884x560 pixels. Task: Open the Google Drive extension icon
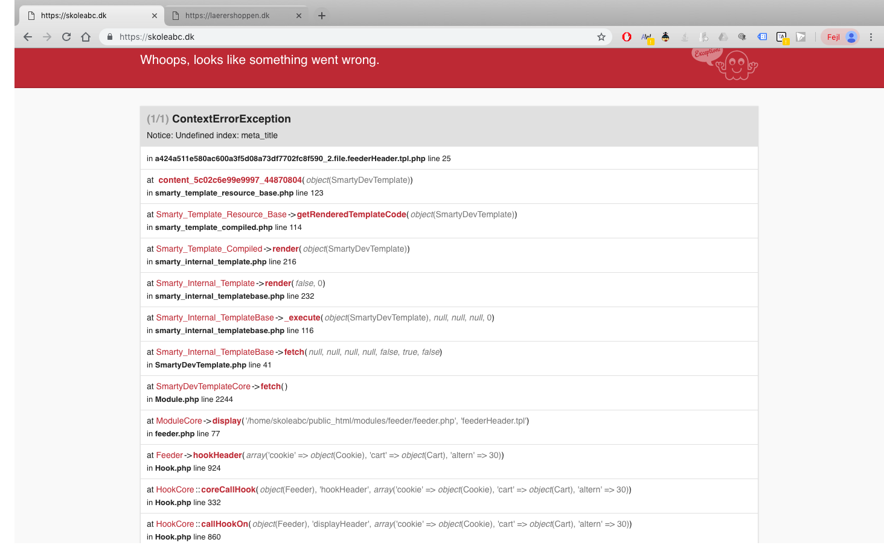click(723, 37)
